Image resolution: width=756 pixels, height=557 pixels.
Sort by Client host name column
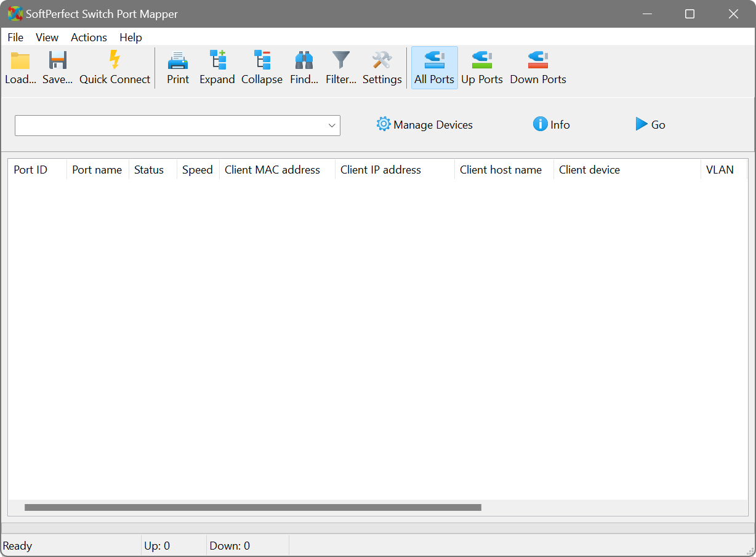click(x=504, y=170)
